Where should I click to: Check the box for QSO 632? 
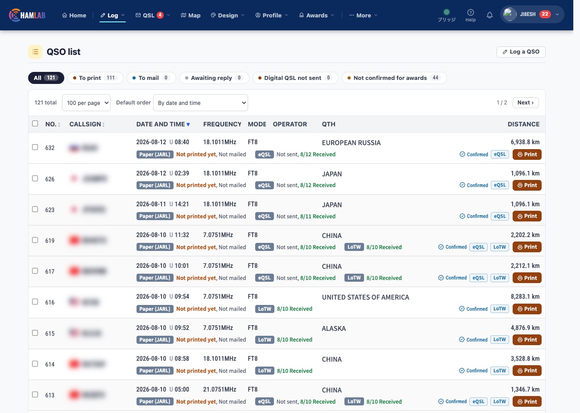(35, 147)
